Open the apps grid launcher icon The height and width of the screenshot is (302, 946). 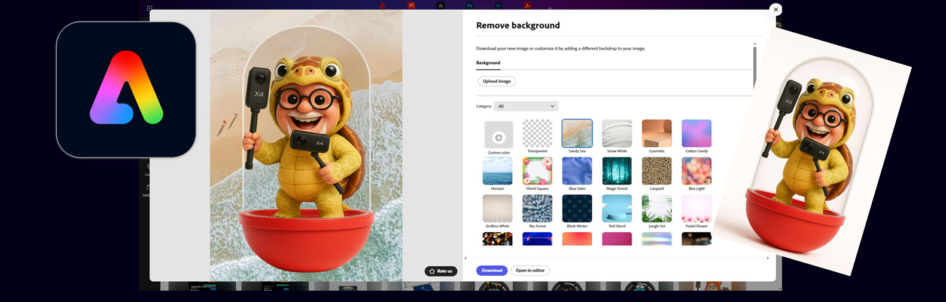coord(150,8)
